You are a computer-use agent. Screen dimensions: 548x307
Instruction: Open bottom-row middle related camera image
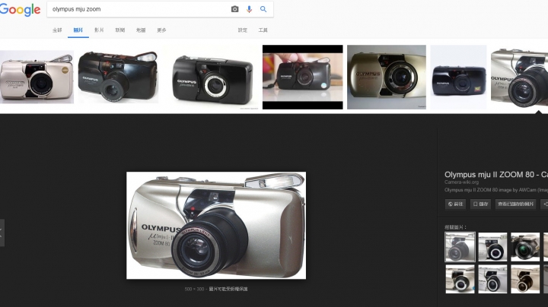point(492,279)
